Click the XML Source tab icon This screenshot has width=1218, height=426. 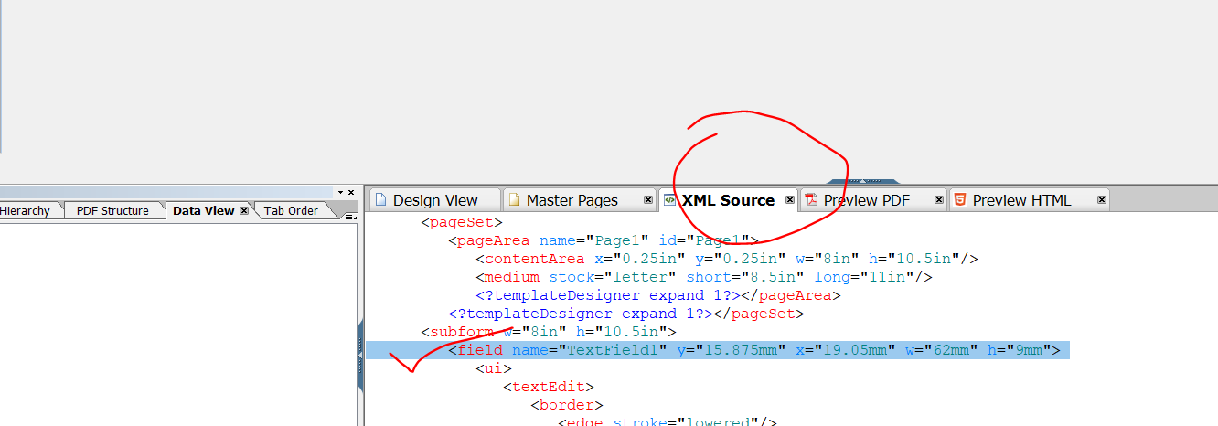coord(670,200)
